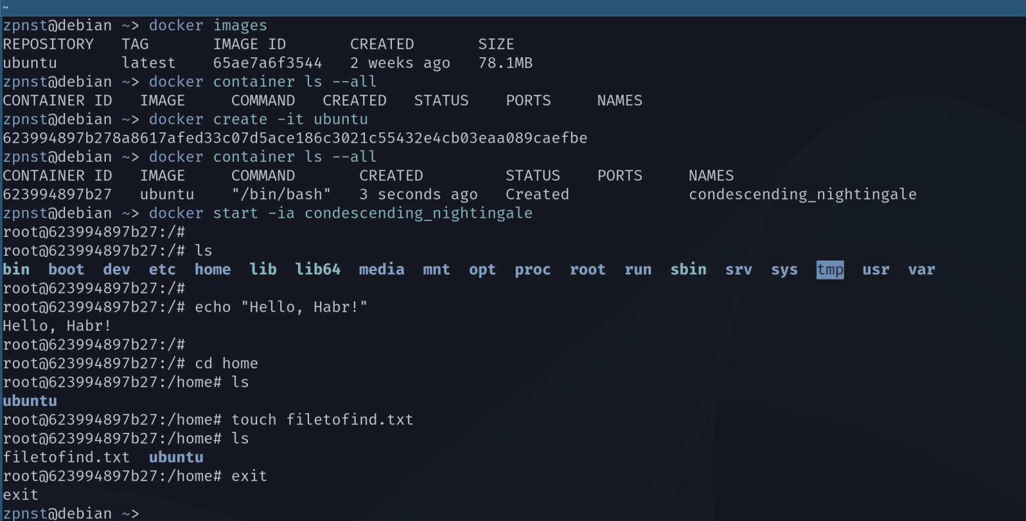Click image ID 65ae7a6f3544
1026x521 pixels.
click(x=268, y=63)
